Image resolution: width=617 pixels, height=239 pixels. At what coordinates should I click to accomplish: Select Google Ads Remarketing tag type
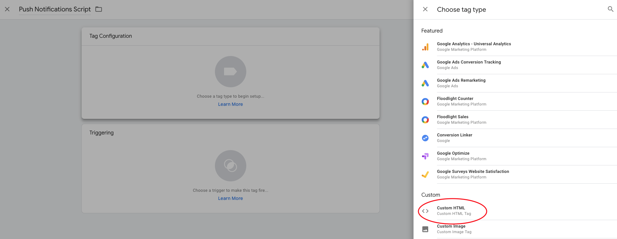[x=461, y=83]
